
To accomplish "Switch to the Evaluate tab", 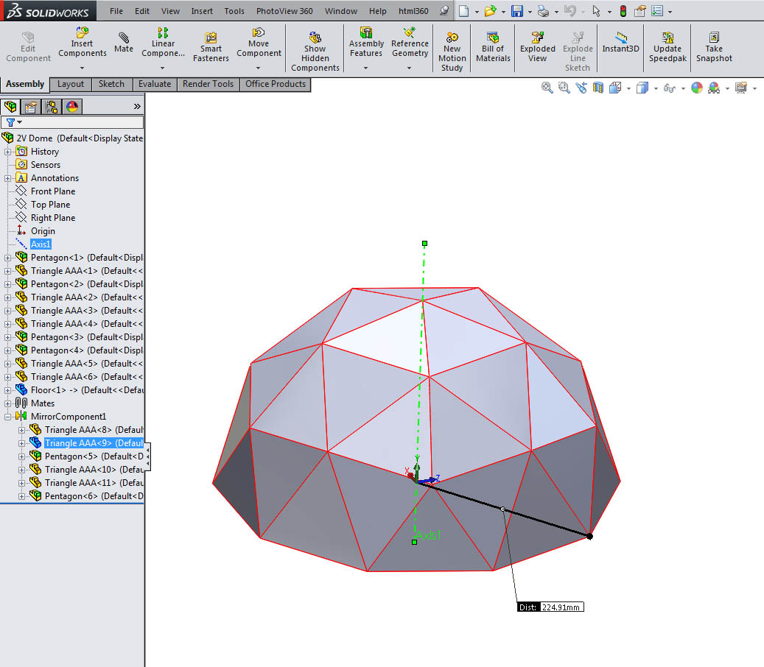I will coord(155,84).
